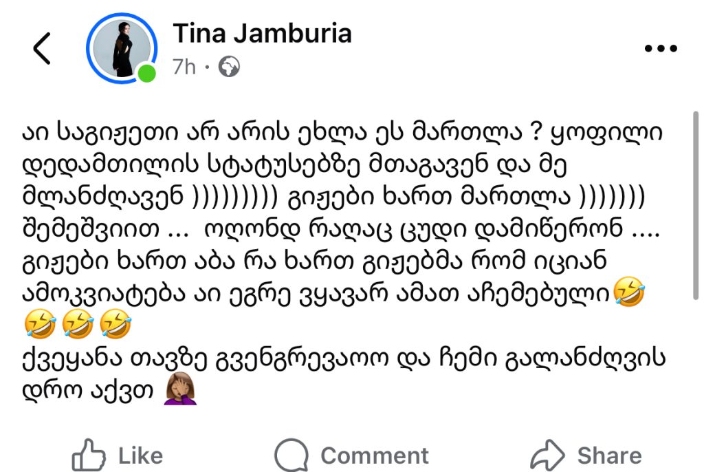Viewport: 704px width, 472px height.
Task: Tap the Share text label
Action: [x=609, y=455]
